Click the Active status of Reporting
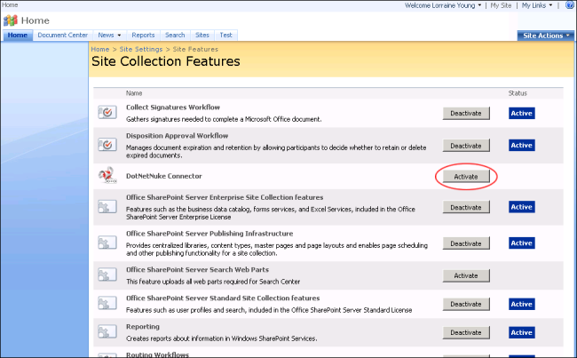 click(x=521, y=332)
